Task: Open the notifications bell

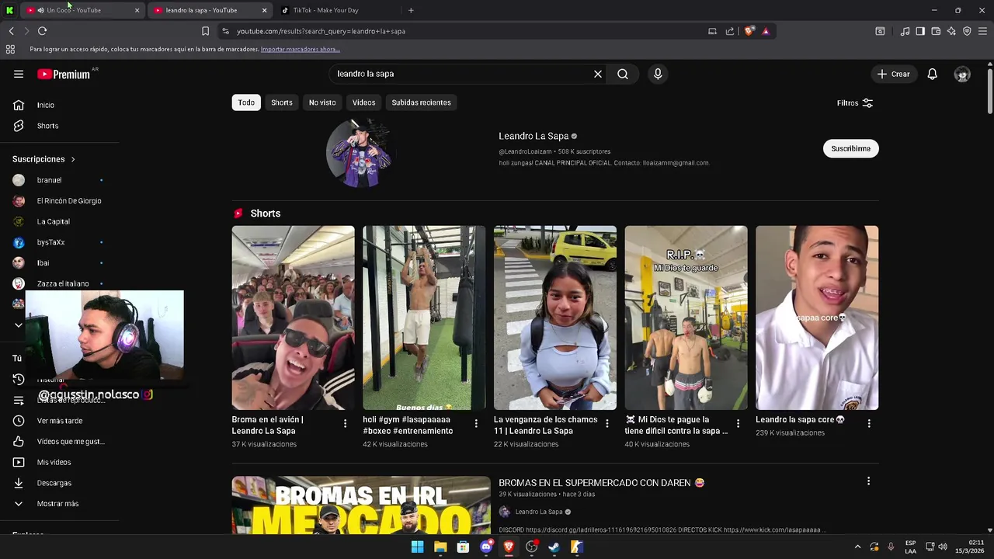Action: pos(933,74)
